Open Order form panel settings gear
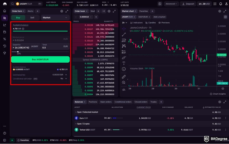 coord(62,11)
